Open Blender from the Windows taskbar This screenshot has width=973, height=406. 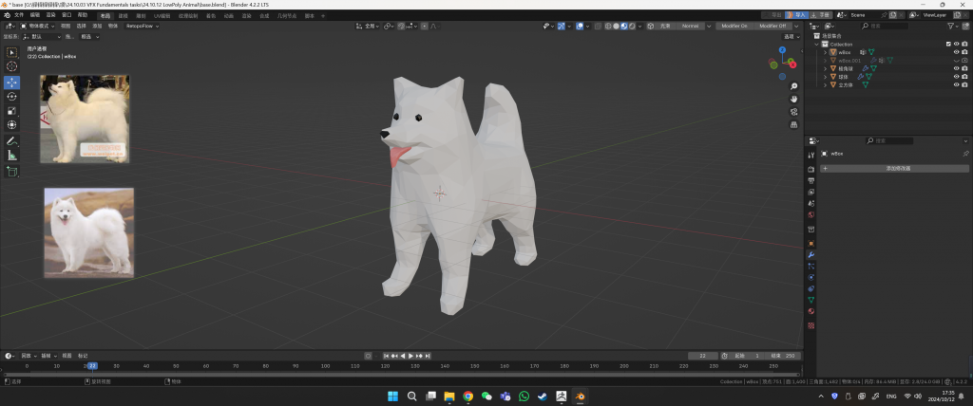[580, 396]
